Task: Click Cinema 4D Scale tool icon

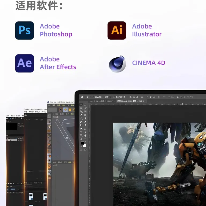Action: pos(70,109)
